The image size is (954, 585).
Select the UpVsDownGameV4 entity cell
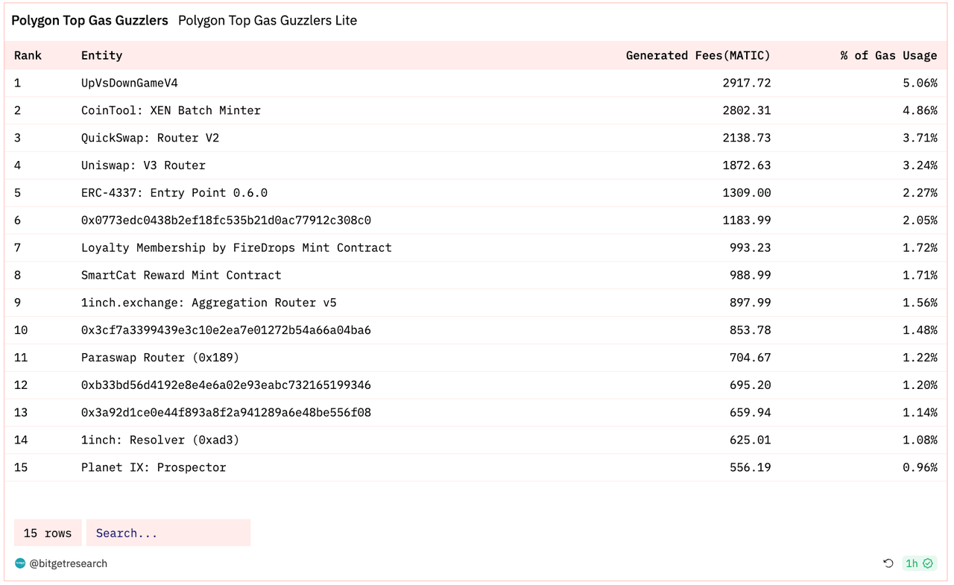(x=130, y=83)
